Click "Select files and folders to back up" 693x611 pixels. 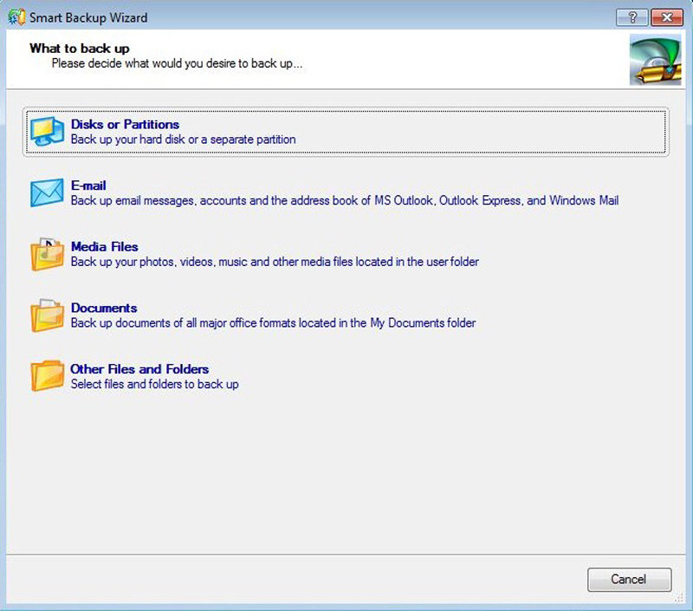click(x=154, y=384)
